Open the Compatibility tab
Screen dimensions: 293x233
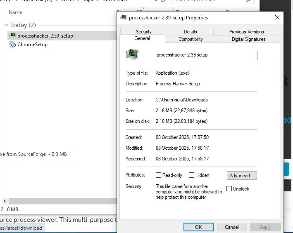pos(191,39)
